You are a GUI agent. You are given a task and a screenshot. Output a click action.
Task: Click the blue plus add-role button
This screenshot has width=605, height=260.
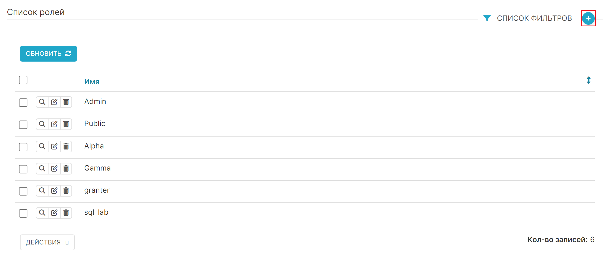pos(588,18)
